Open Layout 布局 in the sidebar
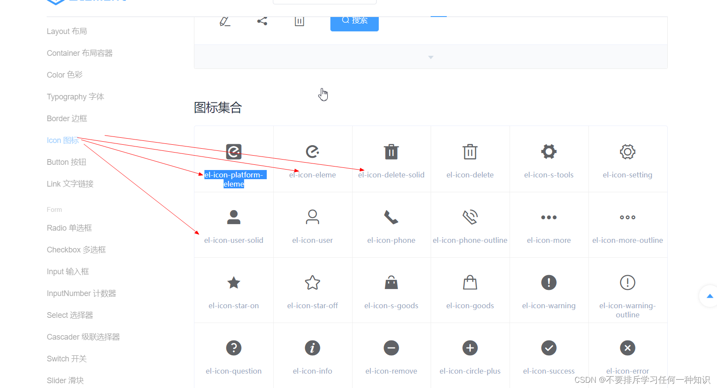Screen dimensions: 717x388 click(x=67, y=31)
